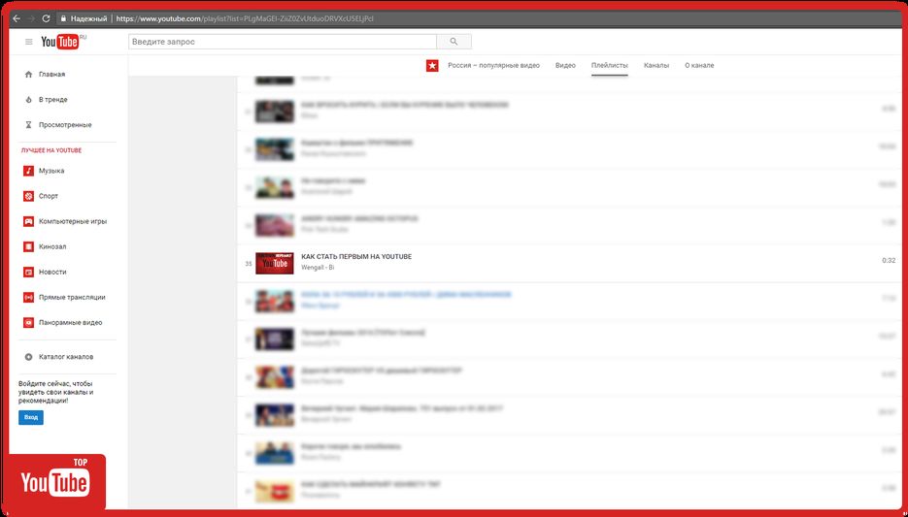This screenshot has width=908, height=517.
Task: Click channel name 'Wengall - Bi'
Action: (x=318, y=268)
